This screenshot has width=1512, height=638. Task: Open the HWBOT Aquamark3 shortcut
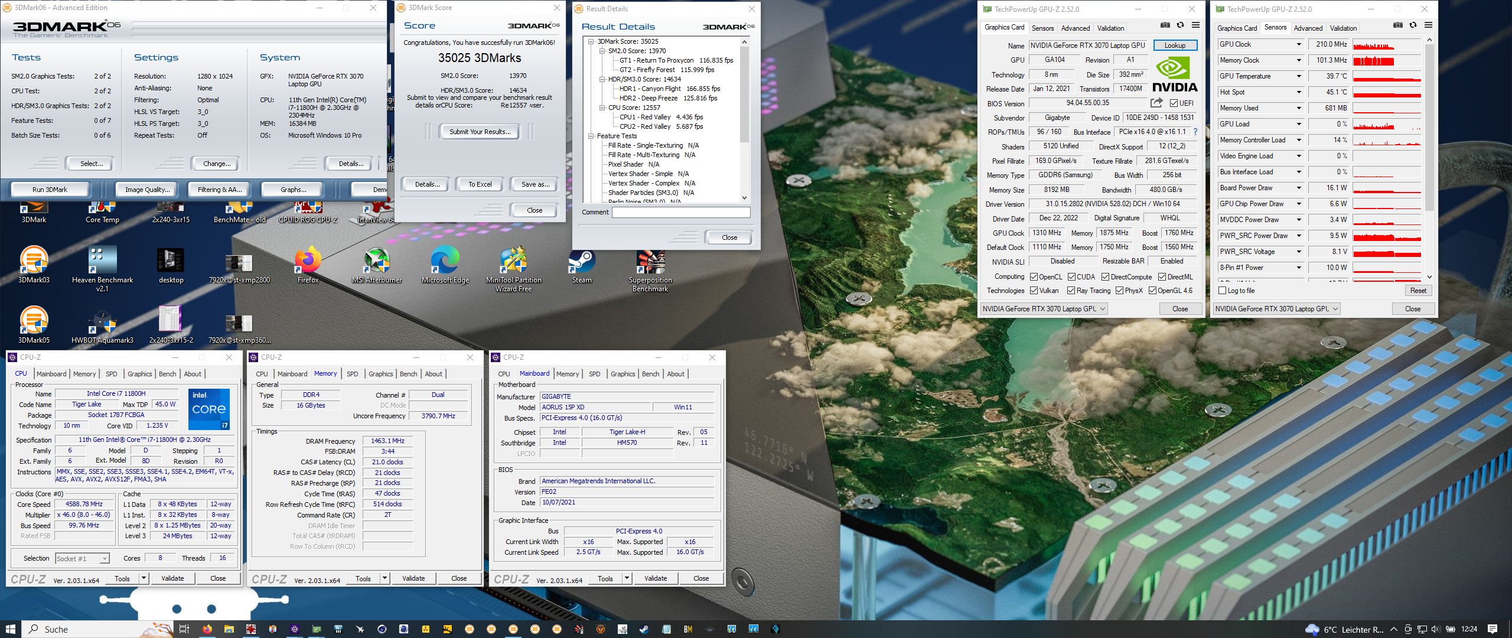(102, 324)
